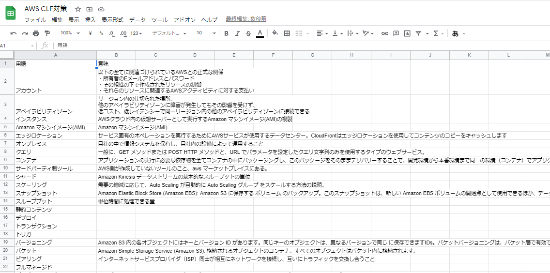Image resolution: width=550 pixels, height=273 pixels.
Task: Click the Move to folder icon
Action: [90, 9]
